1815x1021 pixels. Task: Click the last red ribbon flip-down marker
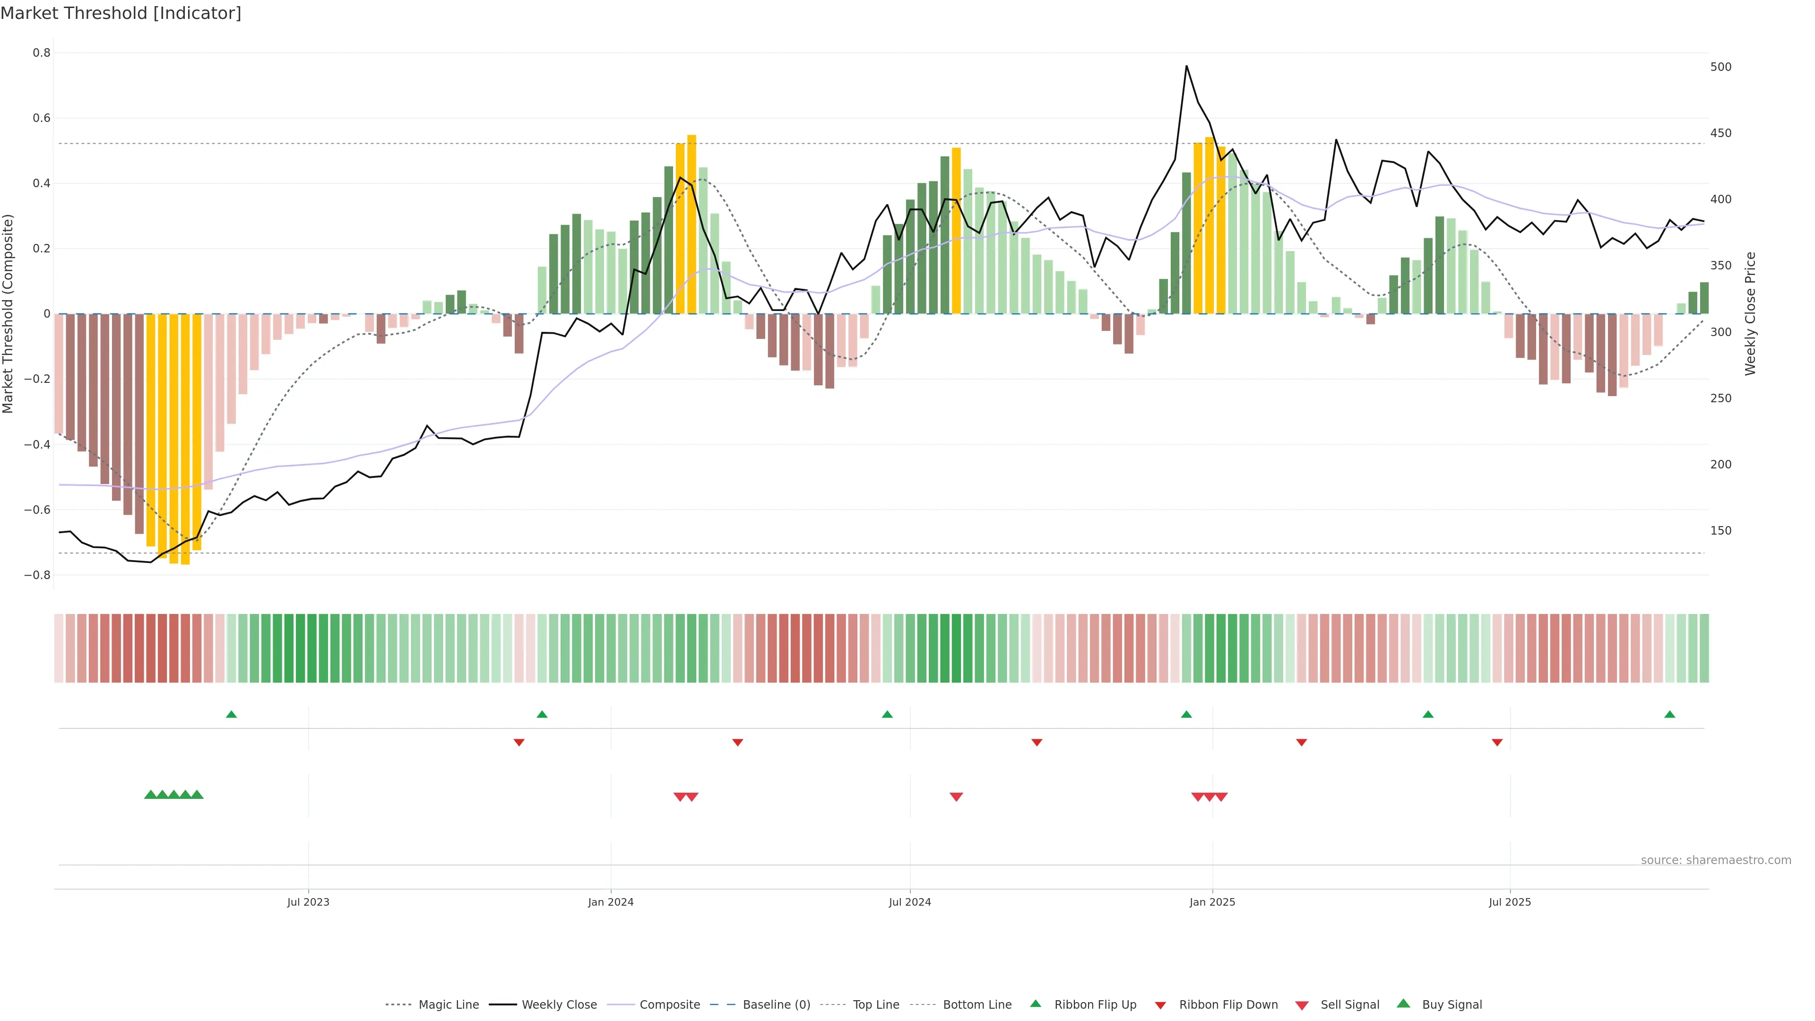(x=1497, y=743)
